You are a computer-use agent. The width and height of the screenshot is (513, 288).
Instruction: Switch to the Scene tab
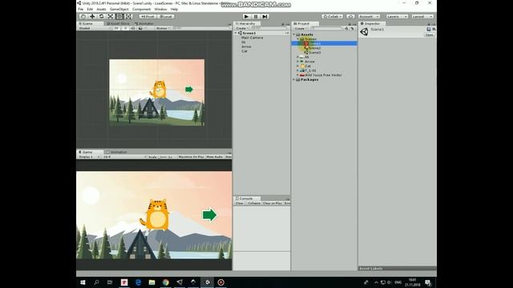(x=87, y=23)
